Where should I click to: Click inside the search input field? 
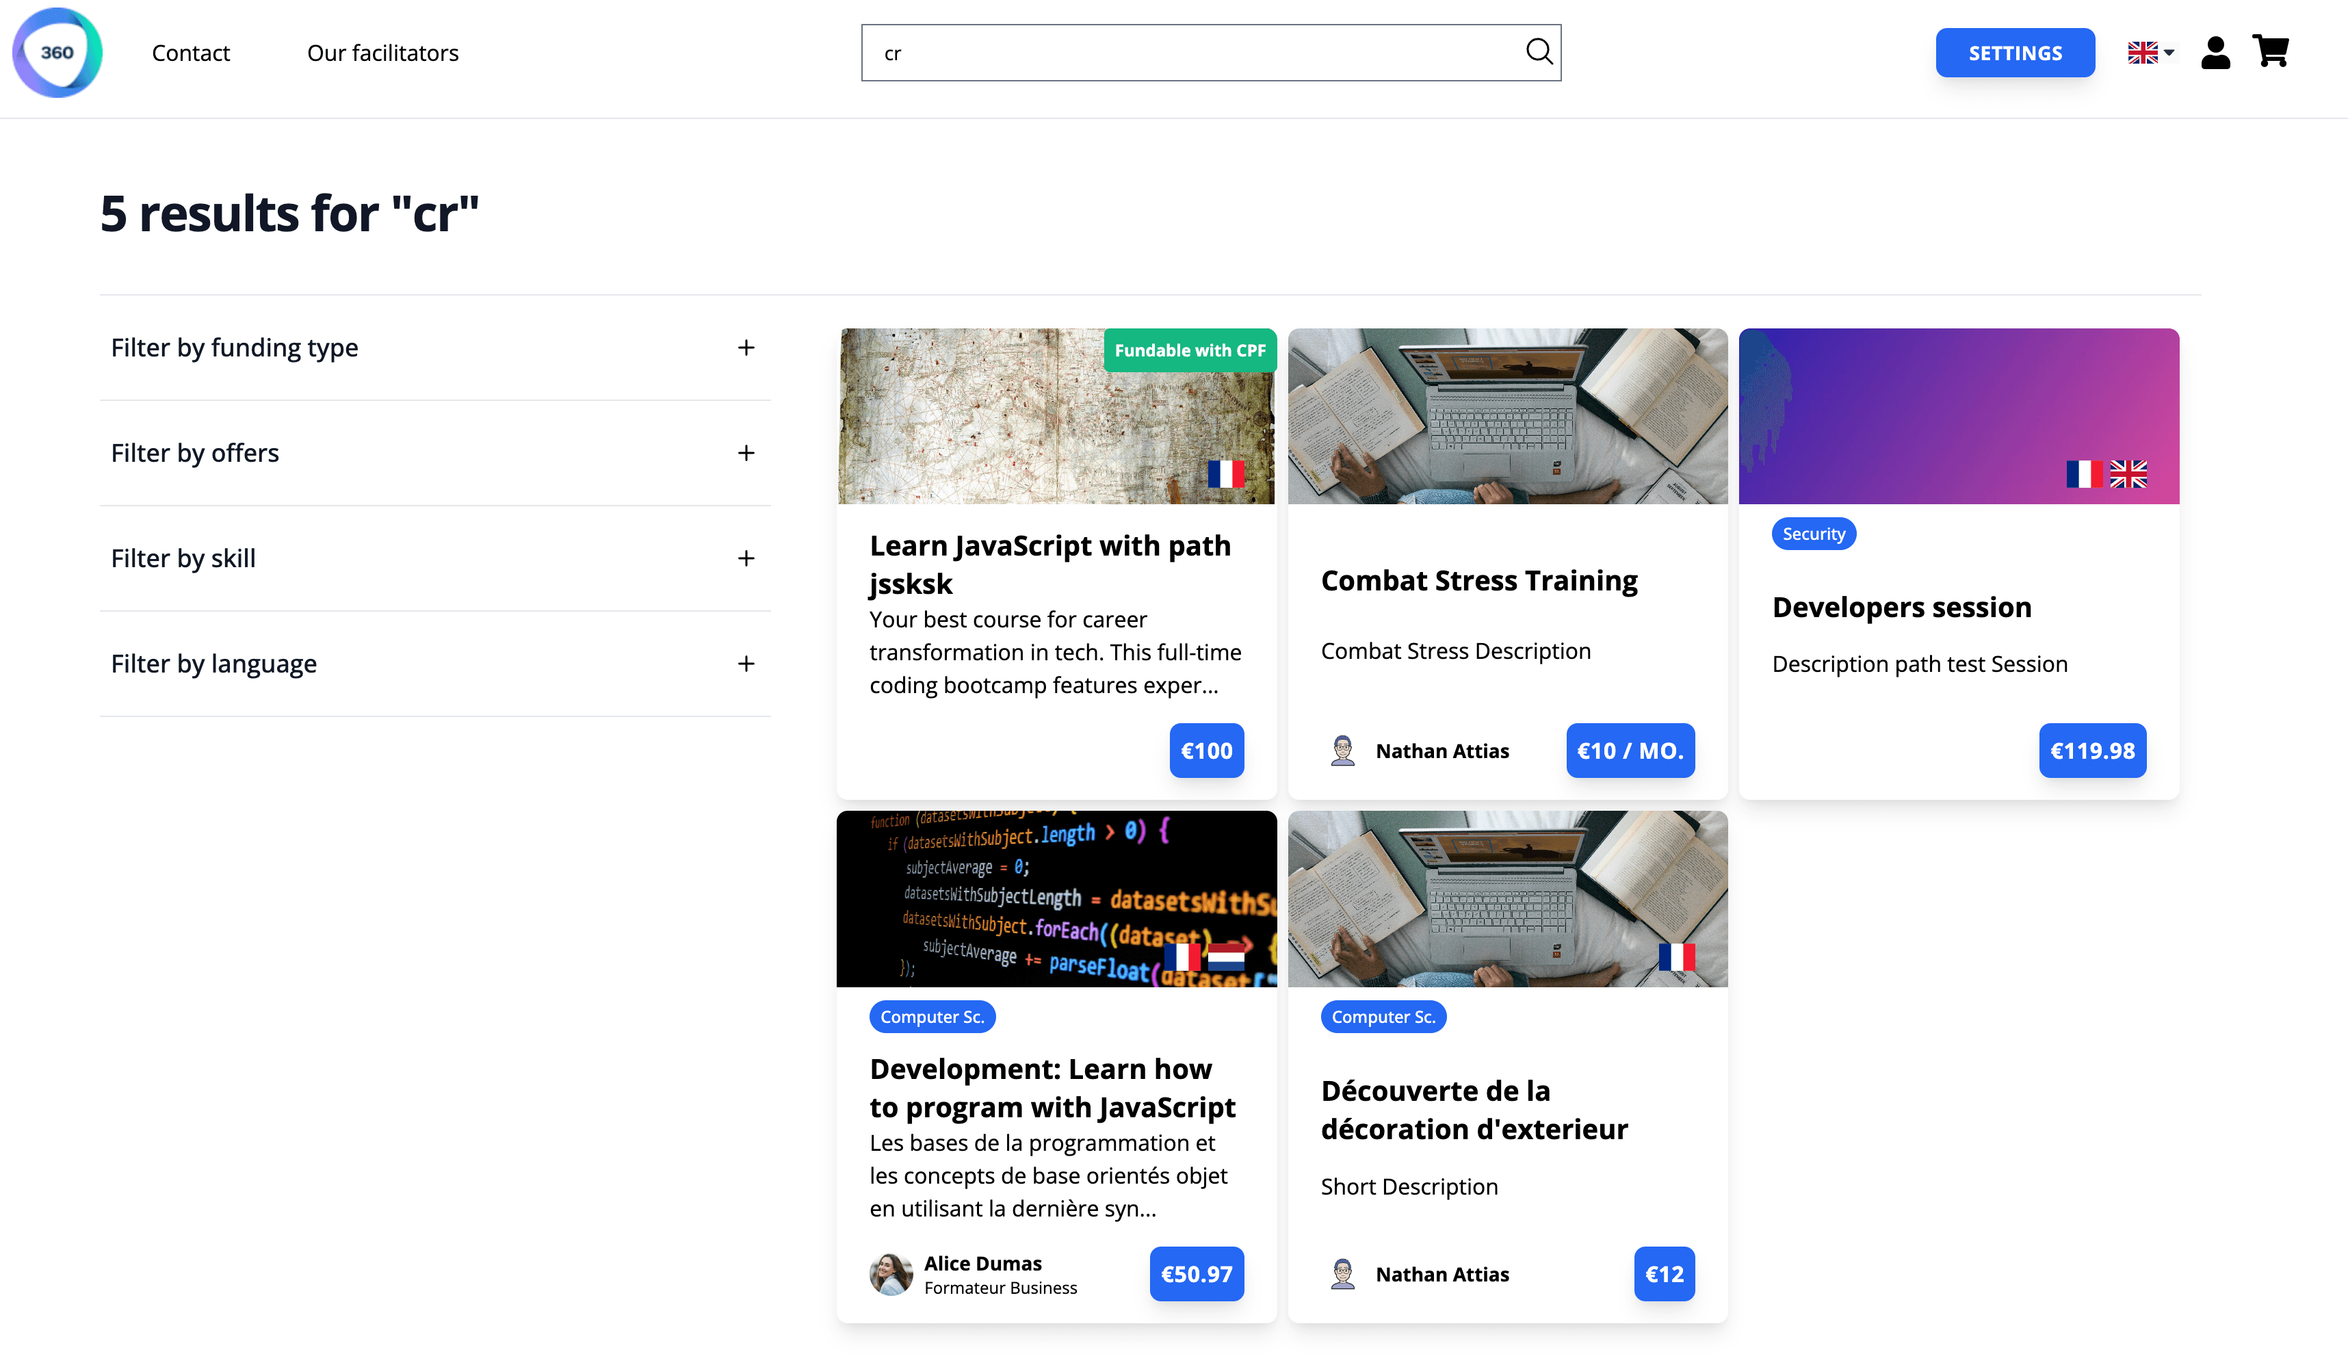pos(1164,52)
